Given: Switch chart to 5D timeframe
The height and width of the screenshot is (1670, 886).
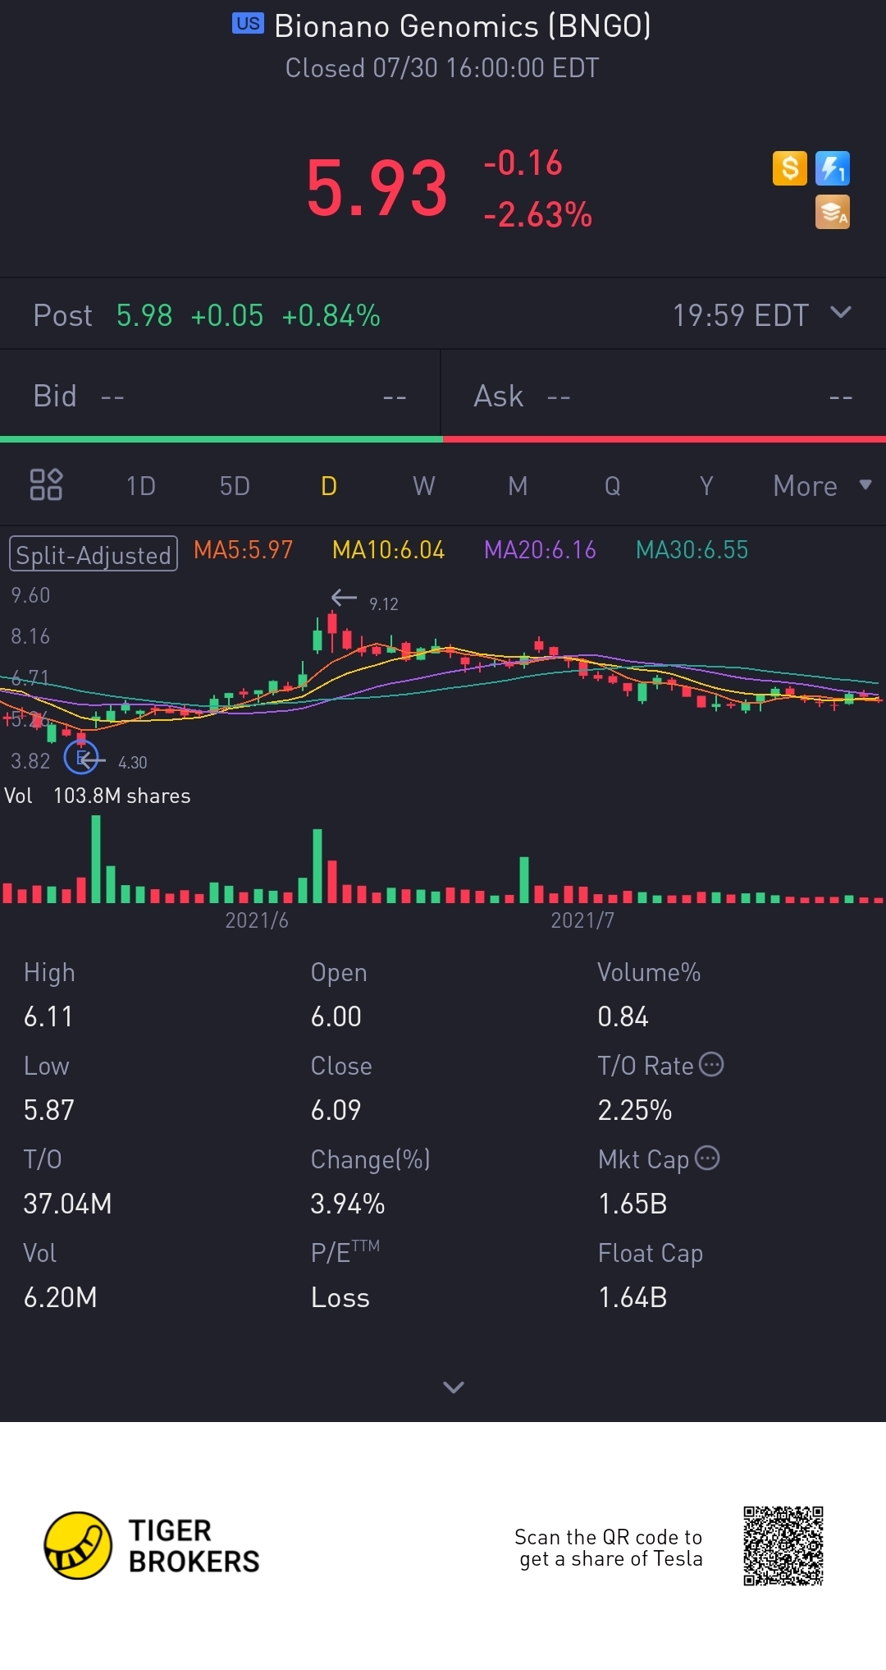Looking at the screenshot, I should point(235,485).
